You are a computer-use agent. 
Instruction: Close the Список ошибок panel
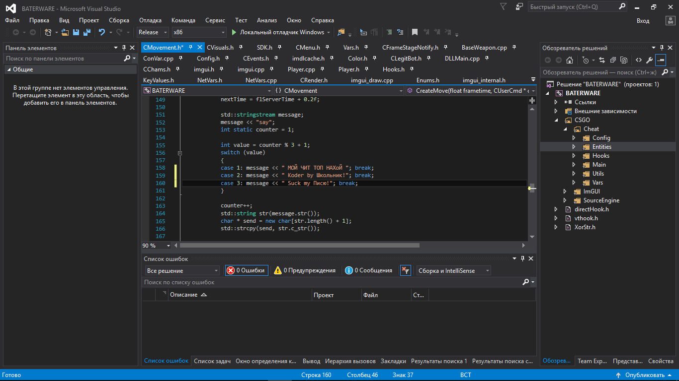click(x=531, y=258)
